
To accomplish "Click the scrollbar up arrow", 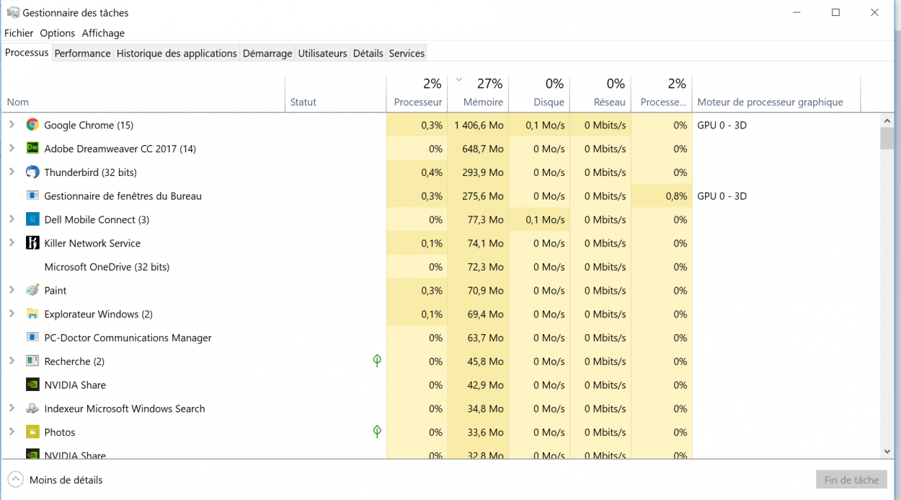I will 887,121.
